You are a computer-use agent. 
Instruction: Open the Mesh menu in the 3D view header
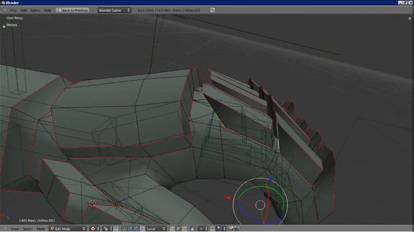41,229
